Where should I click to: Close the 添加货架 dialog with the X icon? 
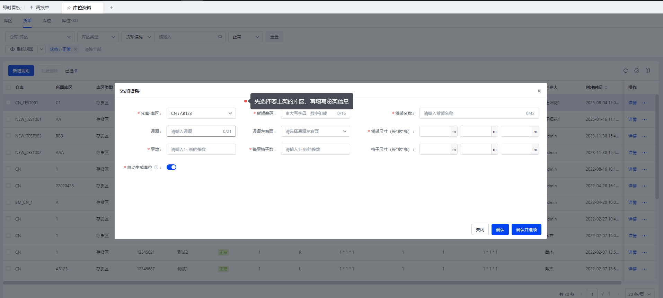pyautogui.click(x=539, y=91)
